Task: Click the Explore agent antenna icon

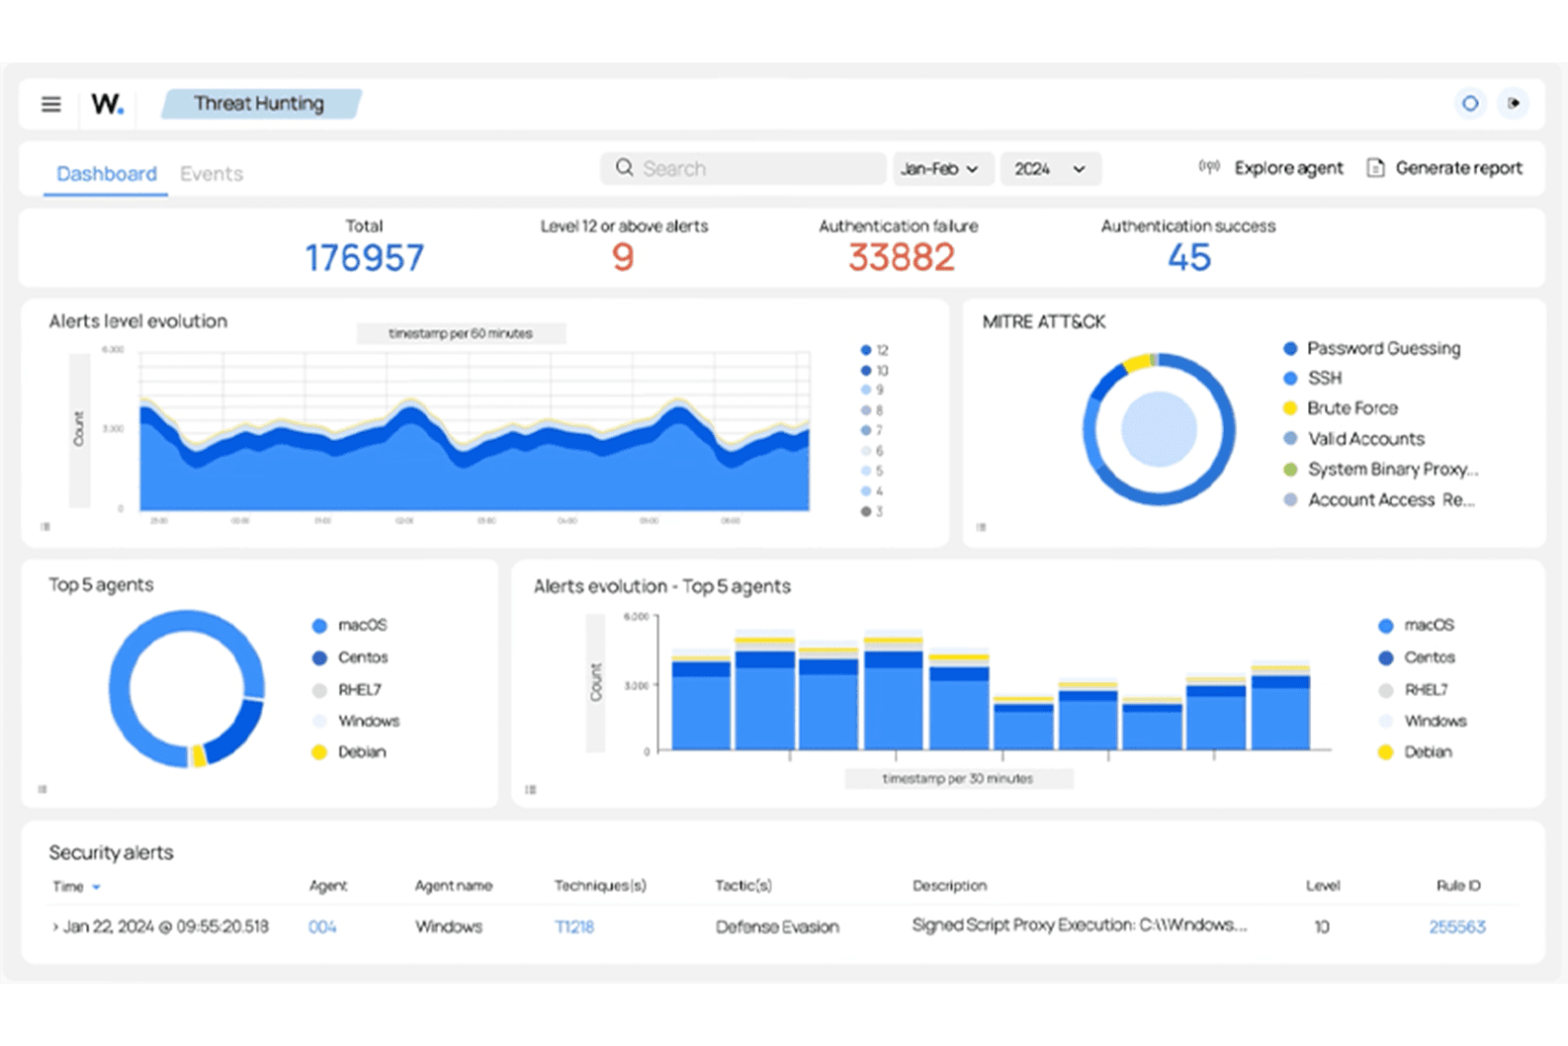Action: [1208, 167]
